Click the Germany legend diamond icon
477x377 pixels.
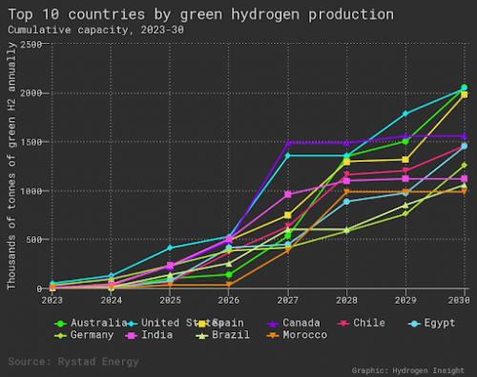click(60, 335)
